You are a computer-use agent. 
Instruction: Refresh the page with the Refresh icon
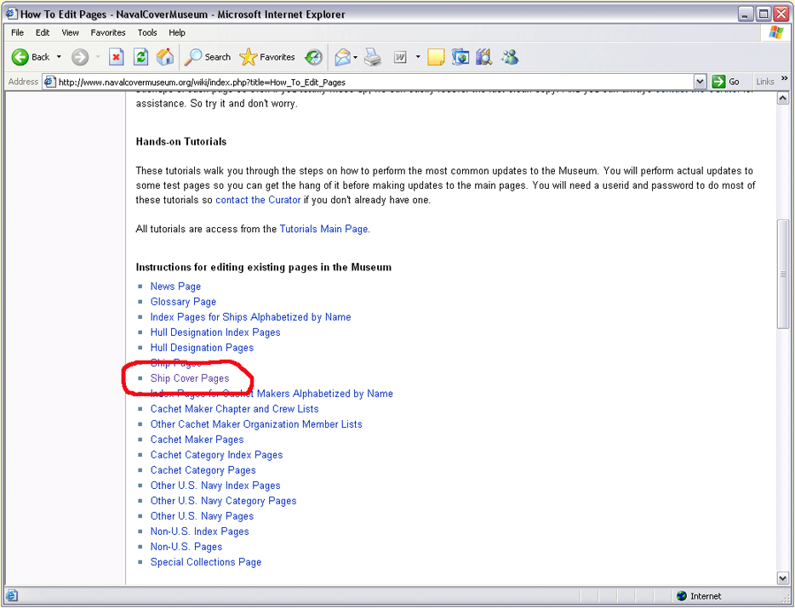coord(141,57)
